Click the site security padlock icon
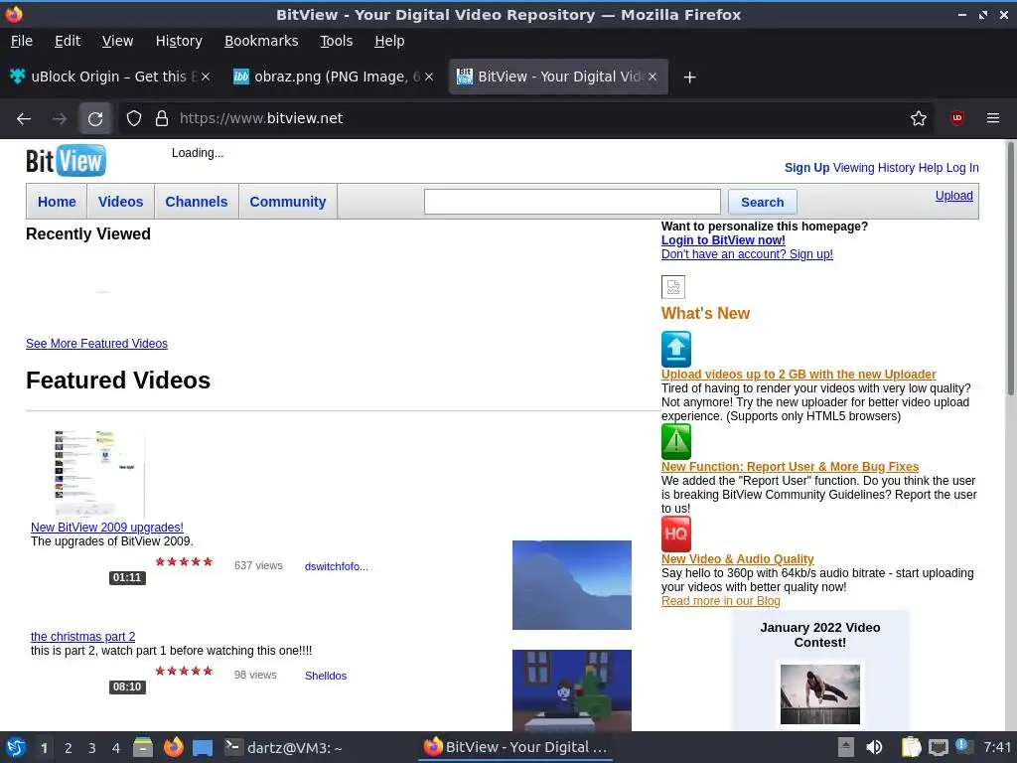The image size is (1017, 763). pyautogui.click(x=162, y=119)
